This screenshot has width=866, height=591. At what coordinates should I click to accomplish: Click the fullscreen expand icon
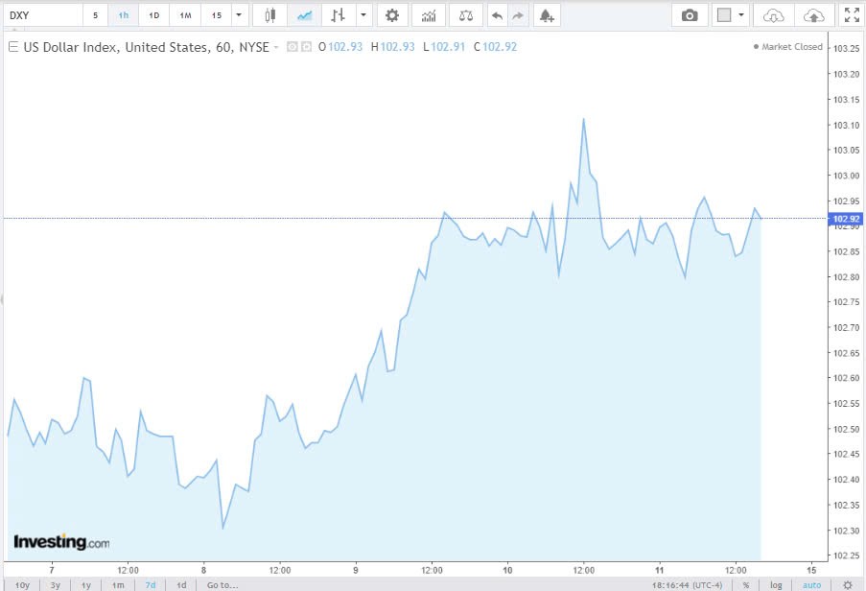(x=851, y=15)
